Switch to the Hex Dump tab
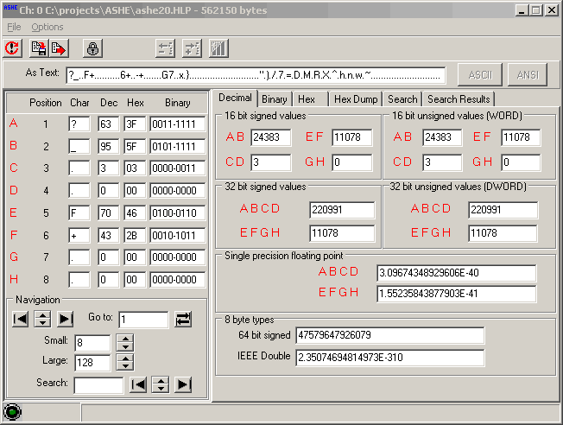The height and width of the screenshot is (425, 563). [x=356, y=99]
